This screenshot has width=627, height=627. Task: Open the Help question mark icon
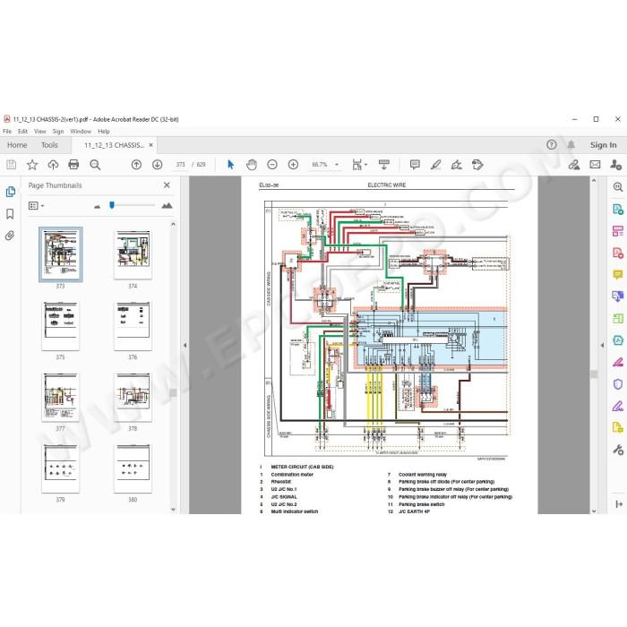pos(552,145)
